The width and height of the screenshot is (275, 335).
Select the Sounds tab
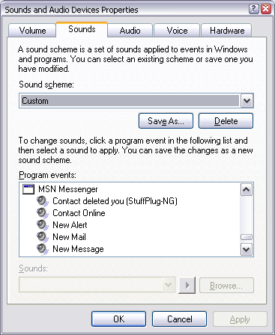tap(82, 29)
